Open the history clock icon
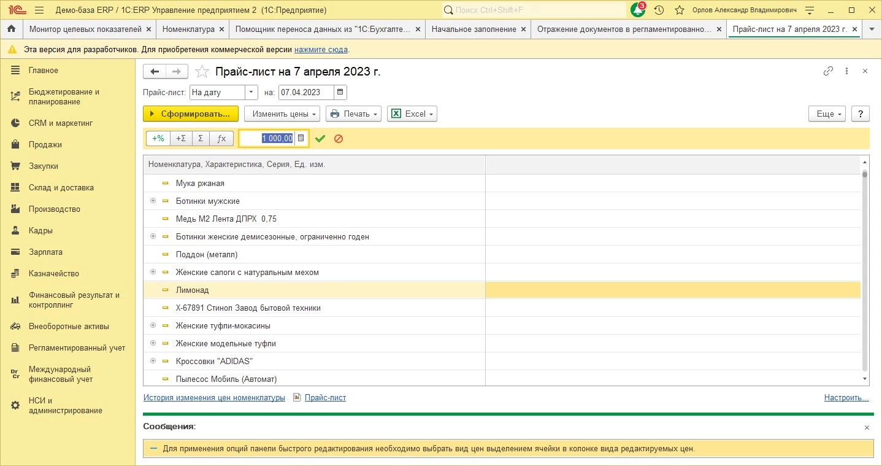 659,10
